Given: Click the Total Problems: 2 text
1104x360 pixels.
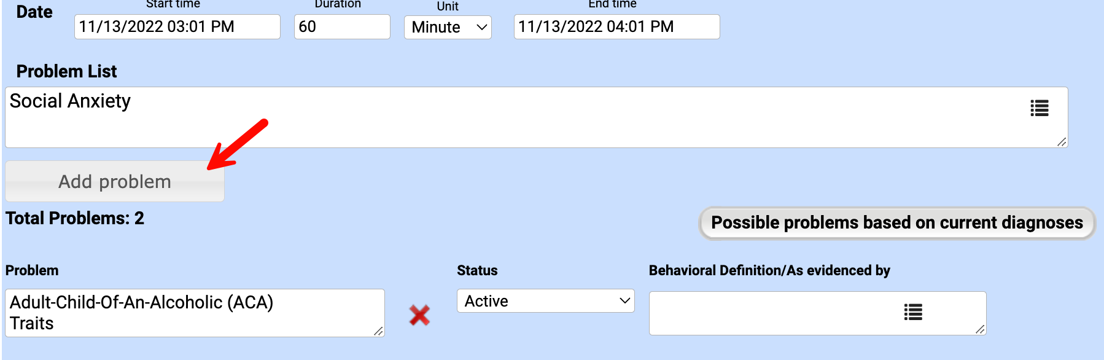Looking at the screenshot, I should pos(75,218).
